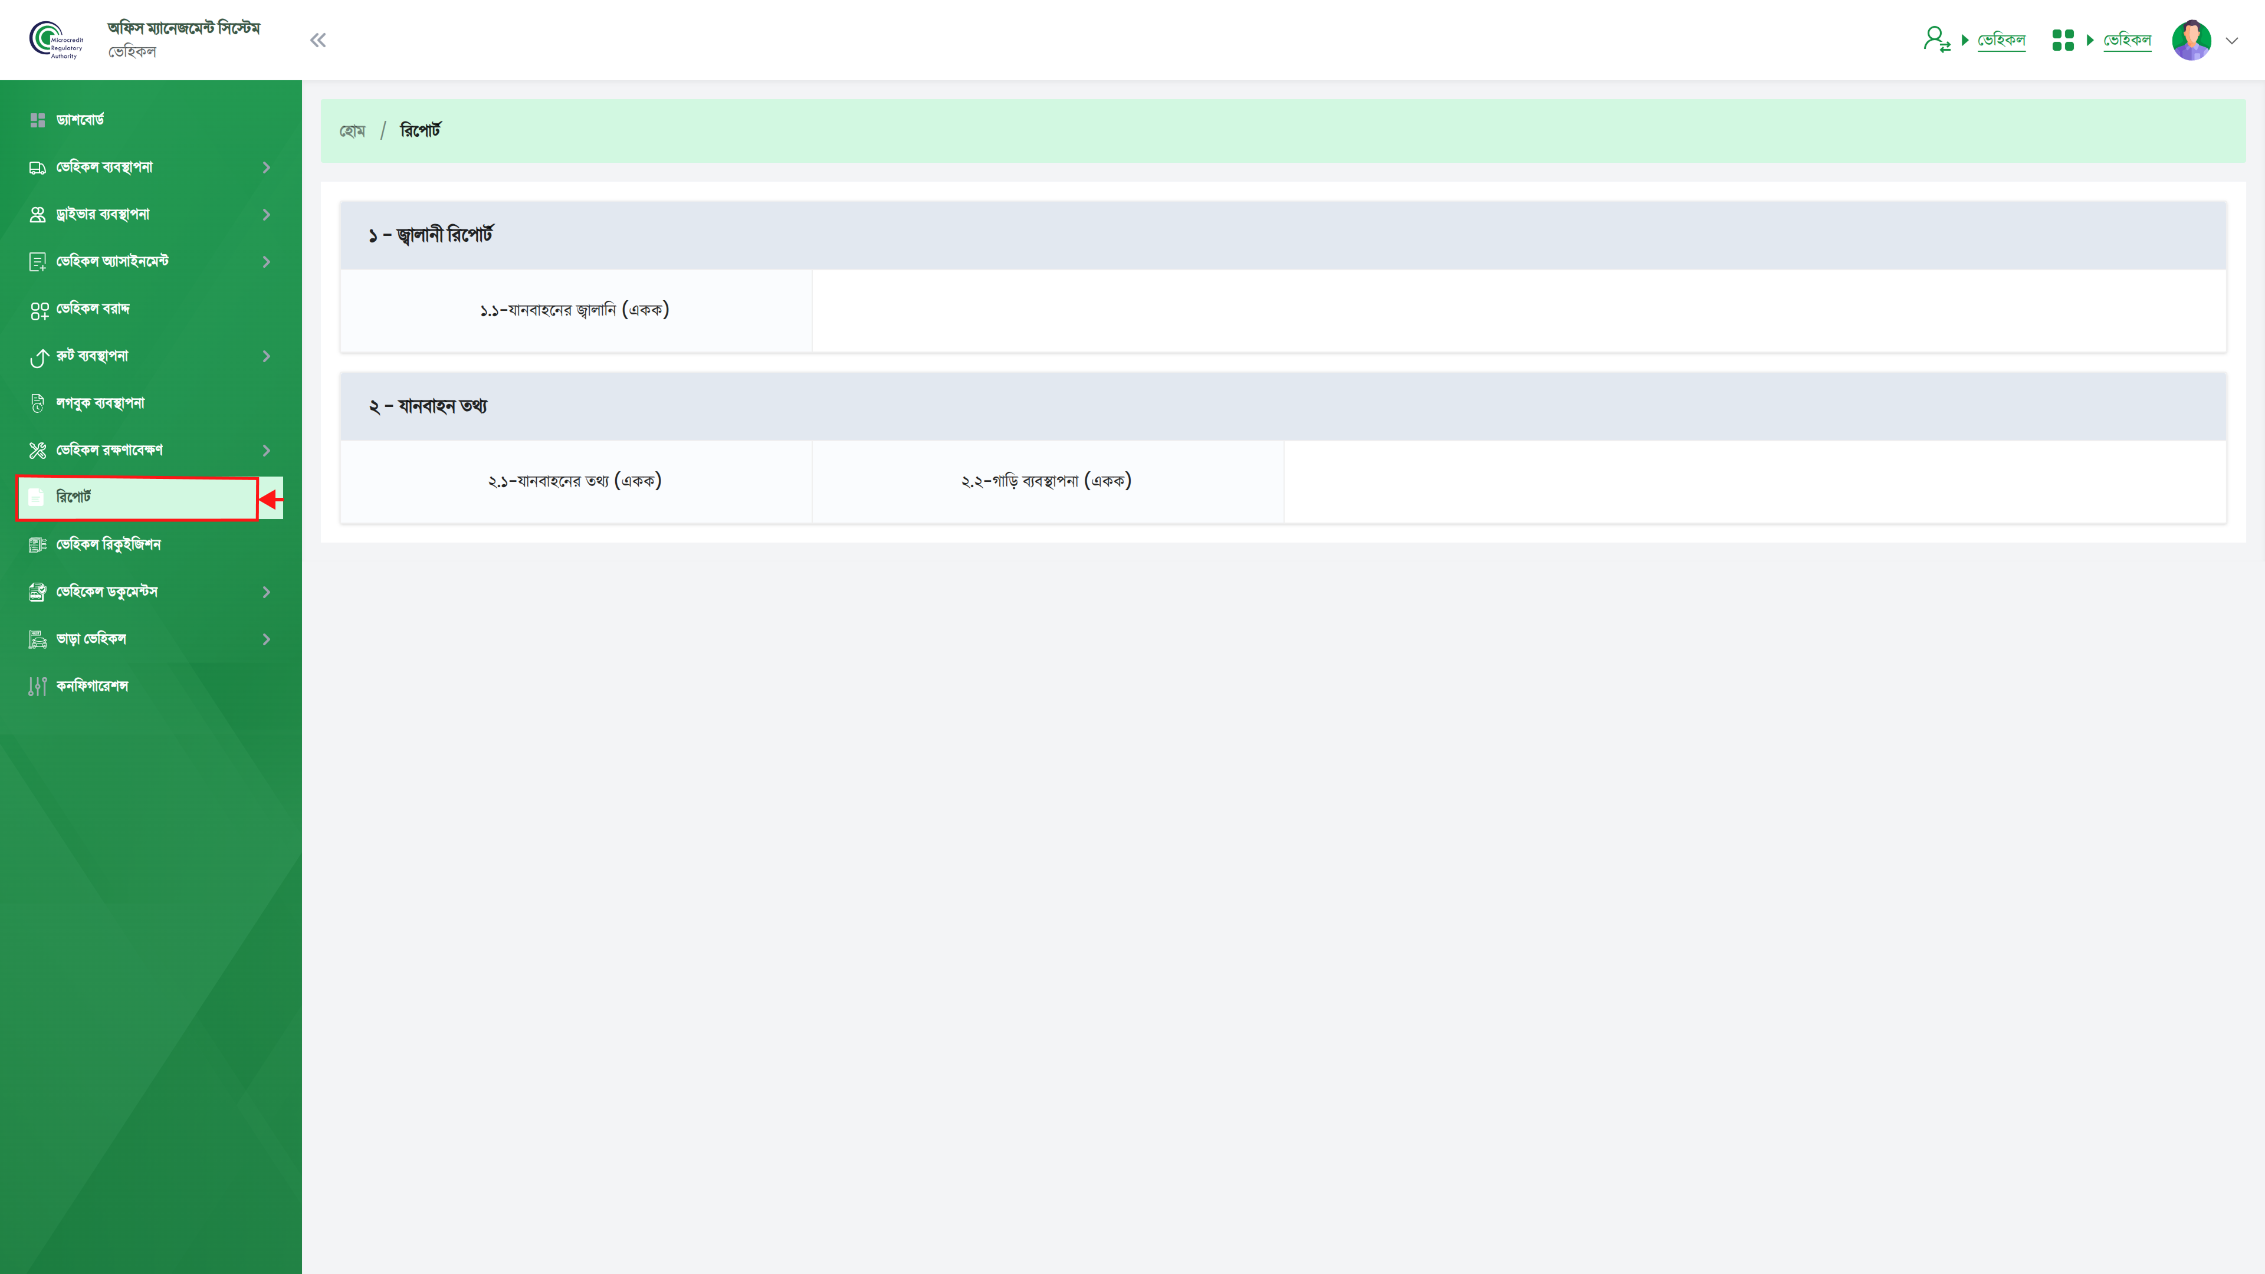Click the ভেহিকল রক্ষণাবেক্ষণ tools icon
Image resolution: width=2265 pixels, height=1274 pixels.
(37, 450)
